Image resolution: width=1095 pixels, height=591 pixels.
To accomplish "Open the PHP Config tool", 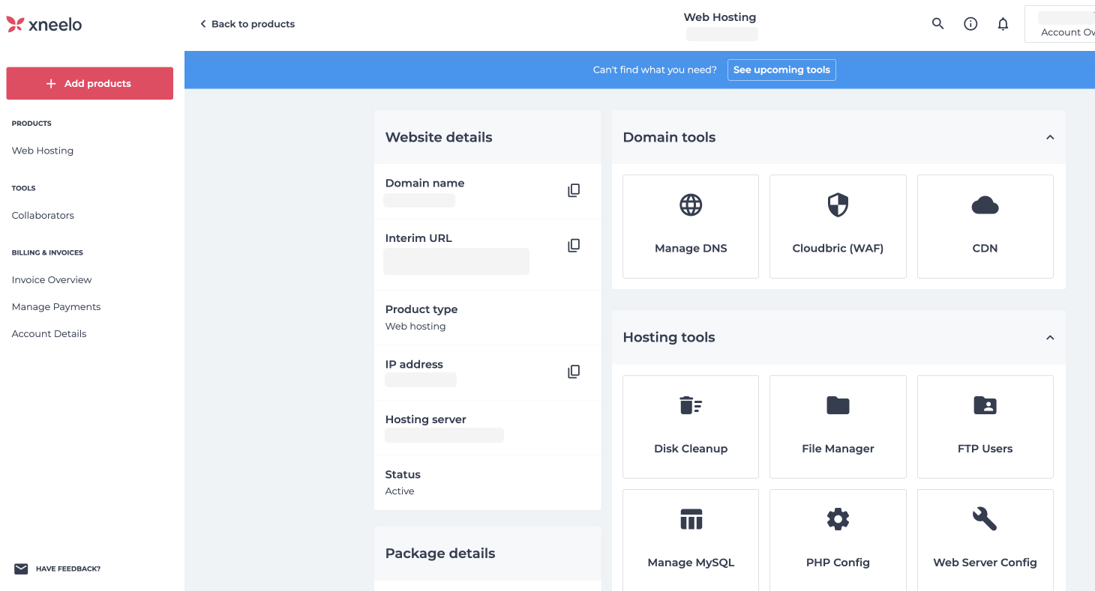I will [x=838, y=540].
